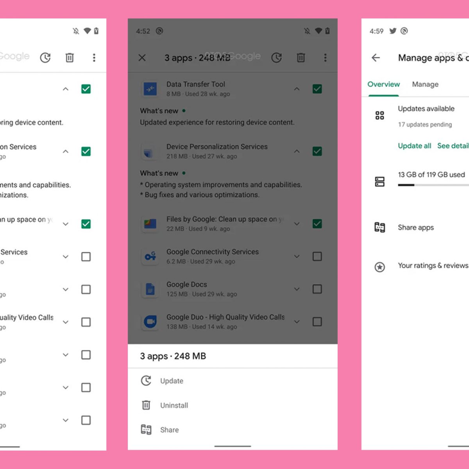The width and height of the screenshot is (469, 469).
Task: Uncheck 'on Services' checkbox on left phone
Action: (x=86, y=151)
